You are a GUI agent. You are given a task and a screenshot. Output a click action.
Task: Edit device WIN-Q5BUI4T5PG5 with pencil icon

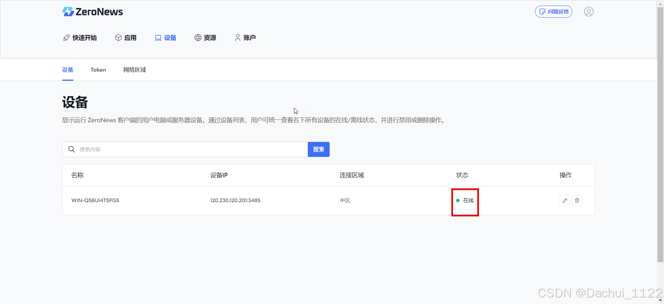565,200
